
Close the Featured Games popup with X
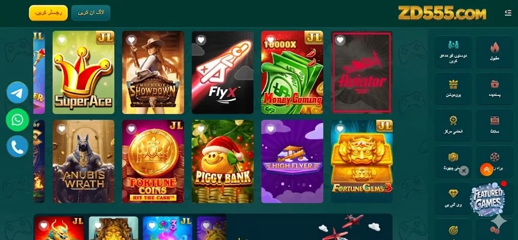pyautogui.click(x=464, y=170)
